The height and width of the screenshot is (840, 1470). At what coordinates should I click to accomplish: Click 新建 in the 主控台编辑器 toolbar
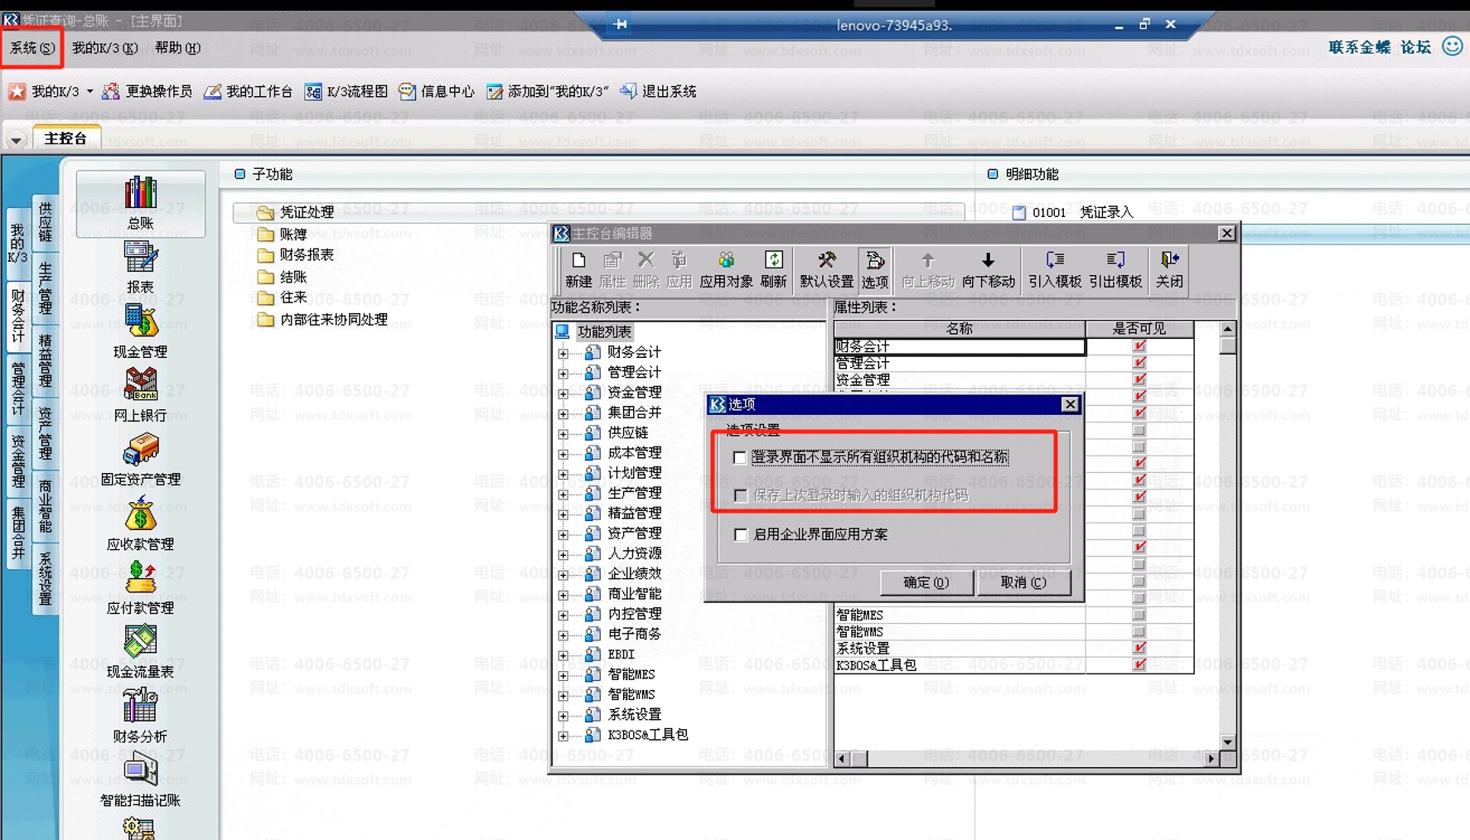click(x=578, y=270)
